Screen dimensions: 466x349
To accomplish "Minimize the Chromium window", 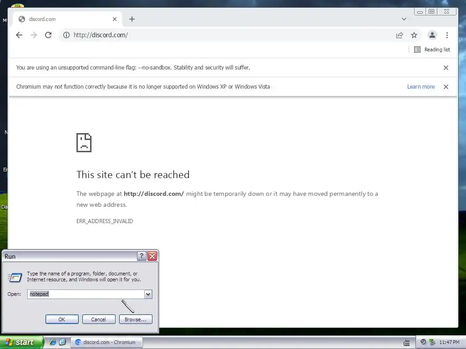I will (x=420, y=12).
